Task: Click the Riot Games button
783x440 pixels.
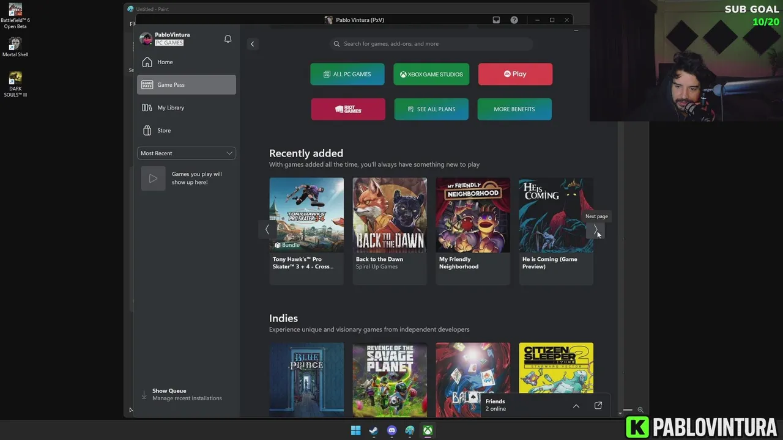Action: (348, 109)
